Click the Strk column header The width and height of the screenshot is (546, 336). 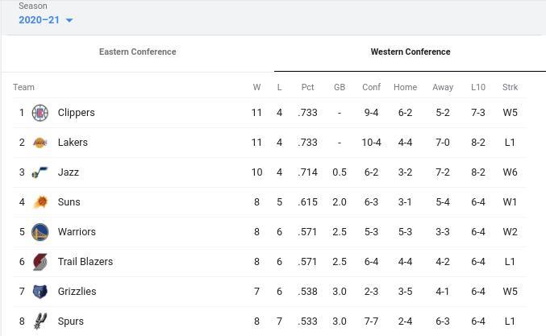pos(510,87)
